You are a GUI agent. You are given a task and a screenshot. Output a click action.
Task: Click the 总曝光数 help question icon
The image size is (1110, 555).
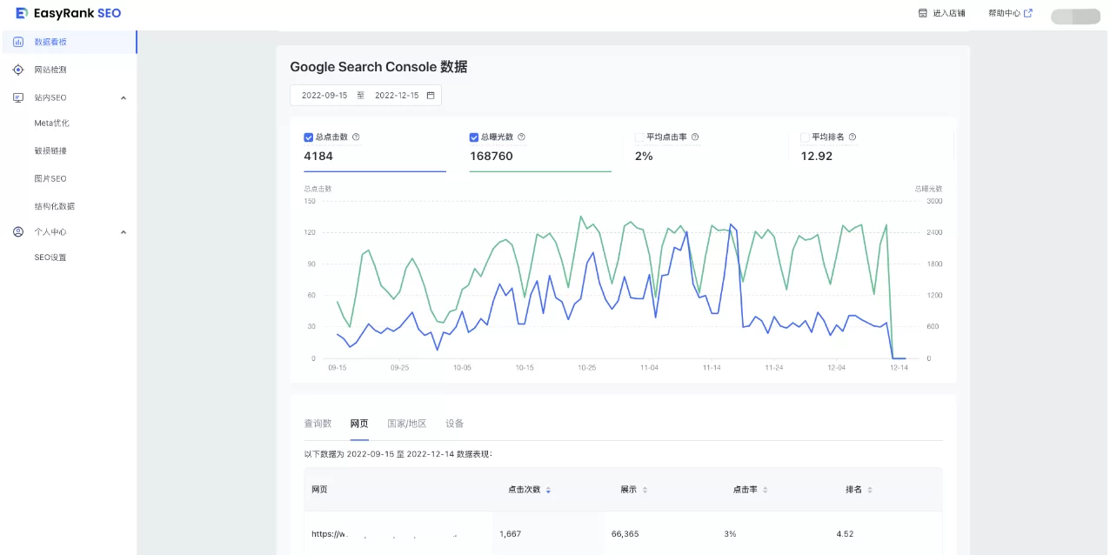click(521, 137)
